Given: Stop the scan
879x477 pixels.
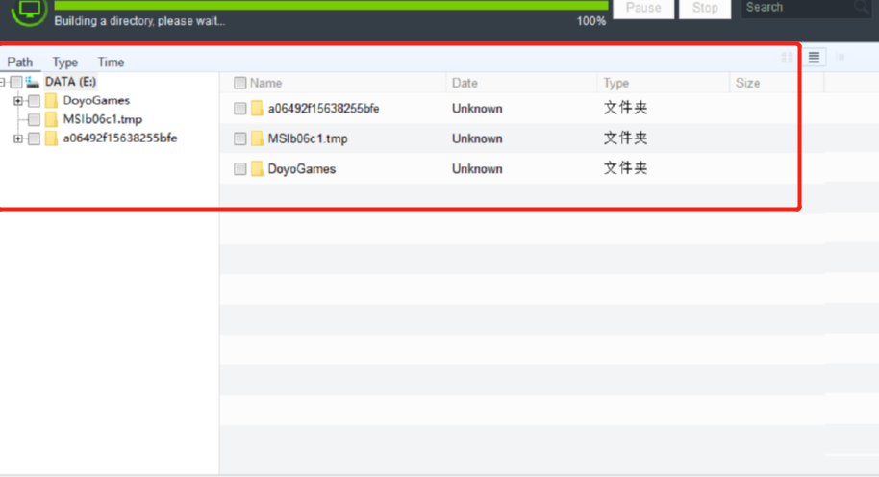Looking at the screenshot, I should tap(705, 8).
